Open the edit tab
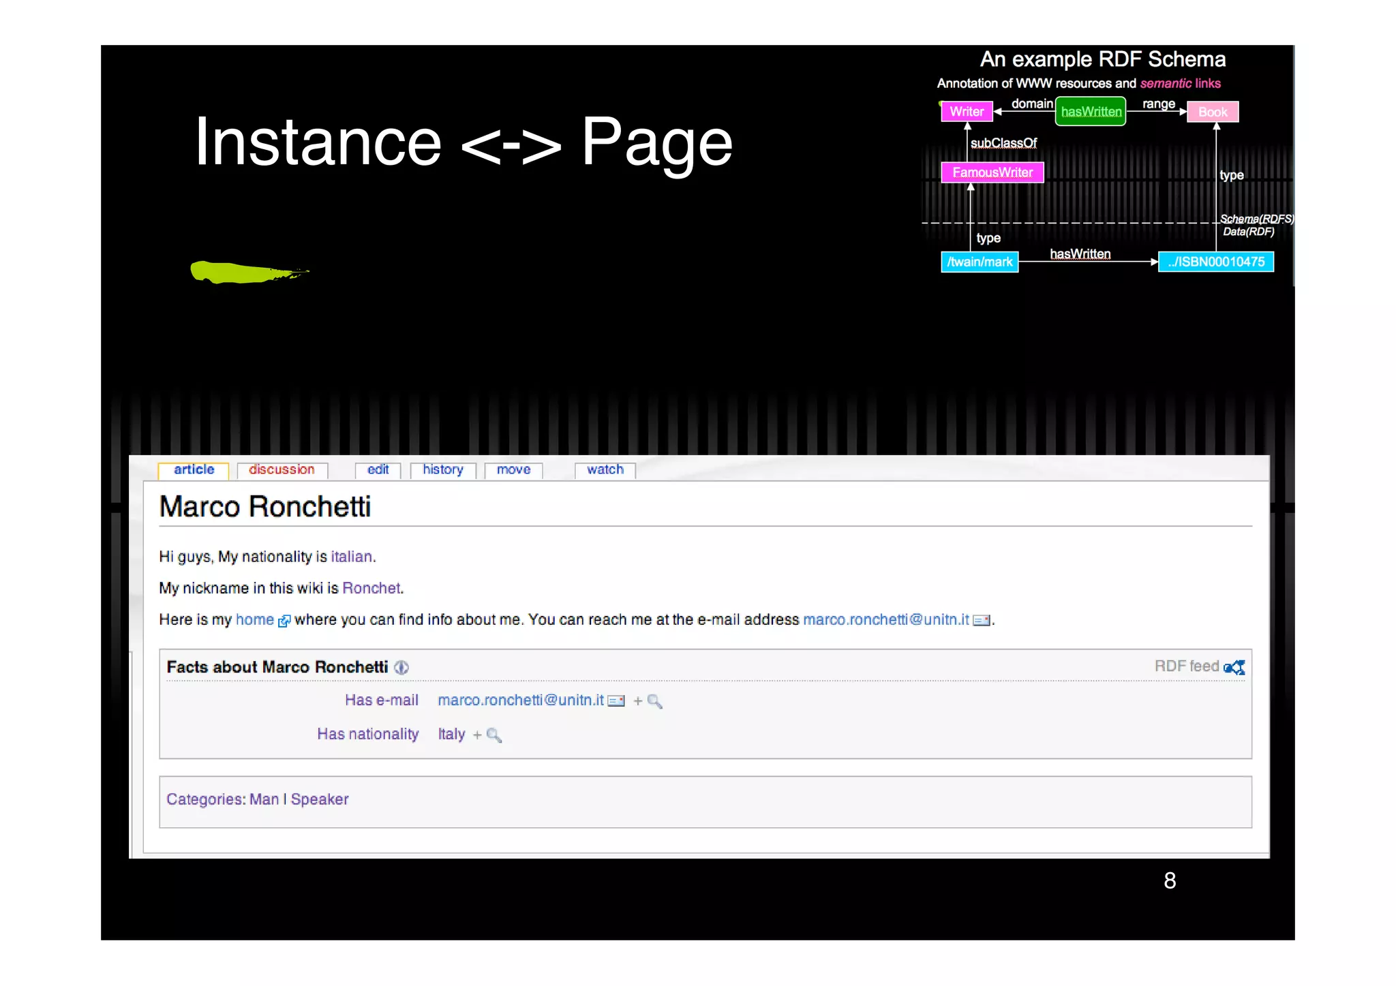 click(x=378, y=469)
